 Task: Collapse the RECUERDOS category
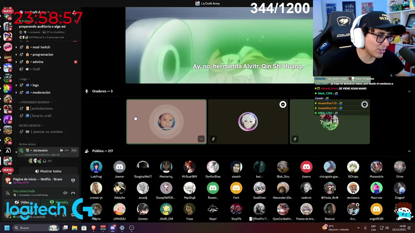click(x=31, y=126)
